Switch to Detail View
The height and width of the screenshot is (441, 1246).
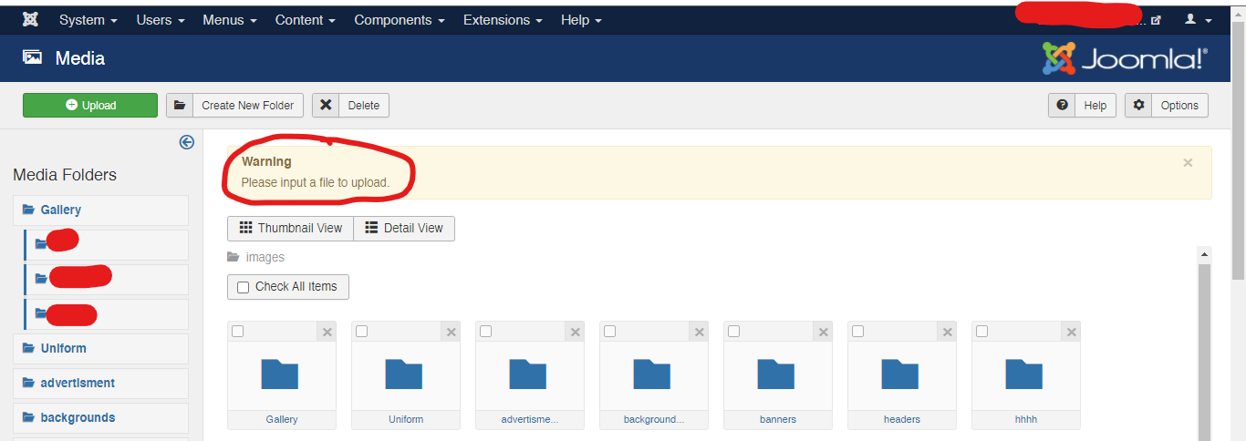click(x=404, y=229)
